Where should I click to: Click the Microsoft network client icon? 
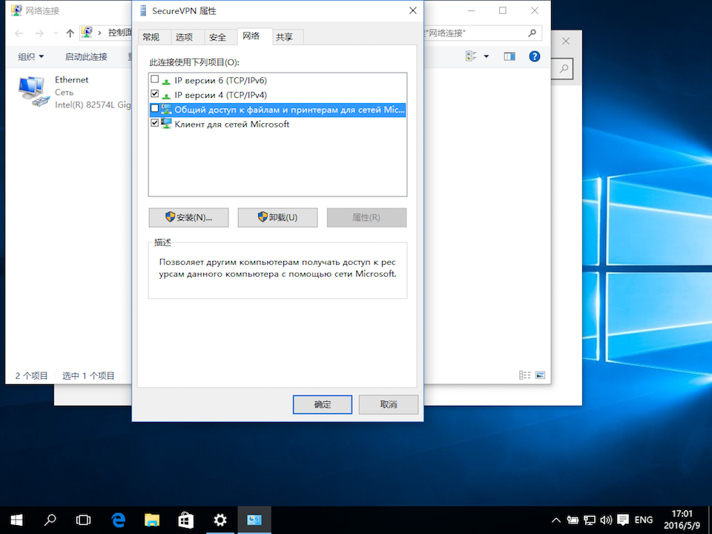(166, 124)
